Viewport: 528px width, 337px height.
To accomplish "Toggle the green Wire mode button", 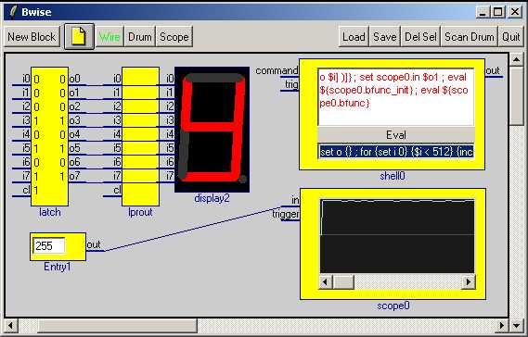I will coord(109,37).
